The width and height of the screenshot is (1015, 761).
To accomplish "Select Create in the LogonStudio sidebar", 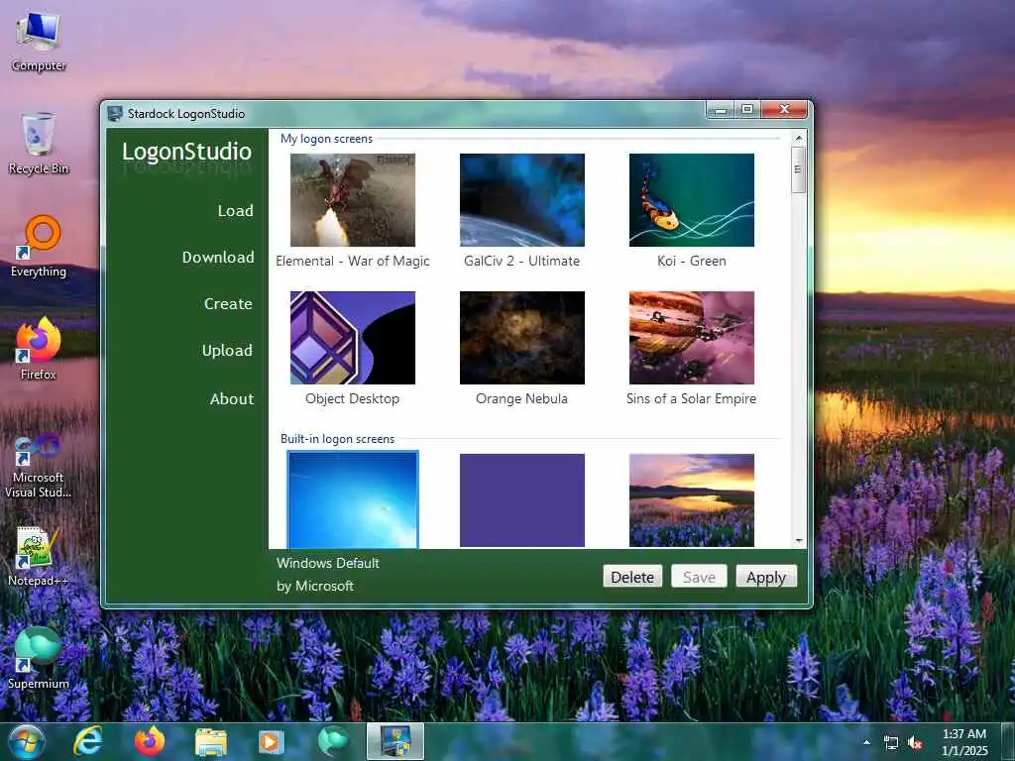I will pos(228,304).
